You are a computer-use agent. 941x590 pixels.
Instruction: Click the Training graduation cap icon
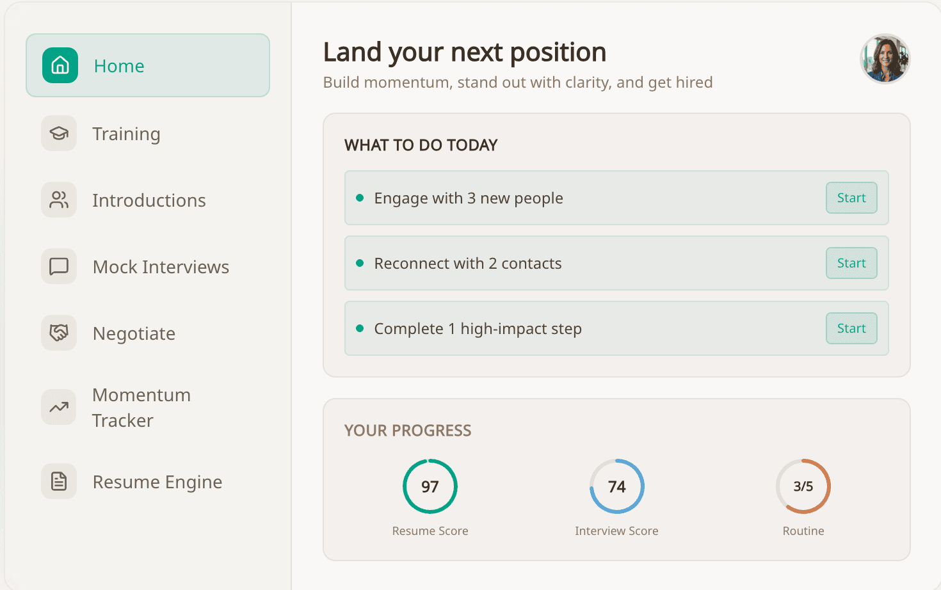59,134
